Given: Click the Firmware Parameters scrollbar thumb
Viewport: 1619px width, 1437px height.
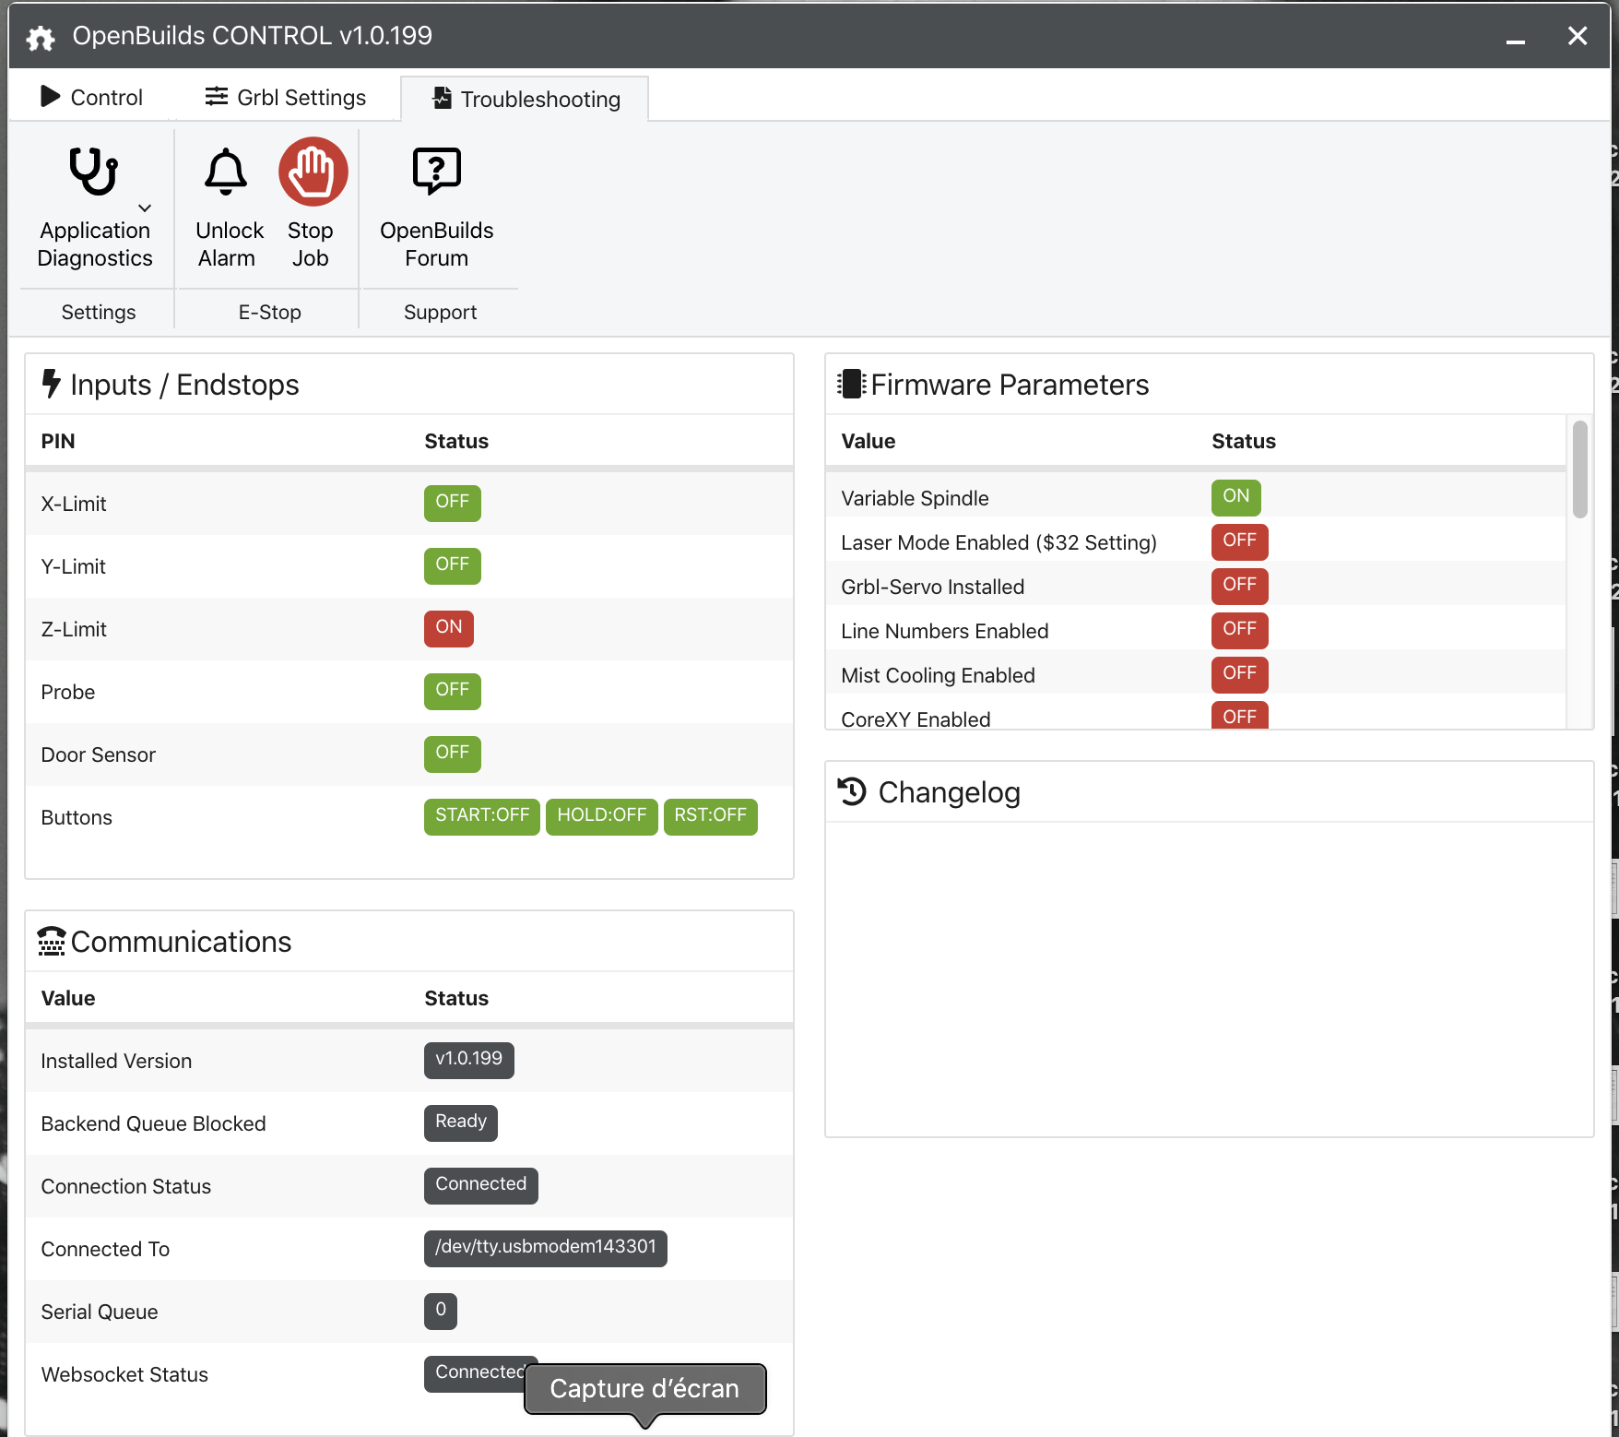Looking at the screenshot, I should click(x=1580, y=469).
